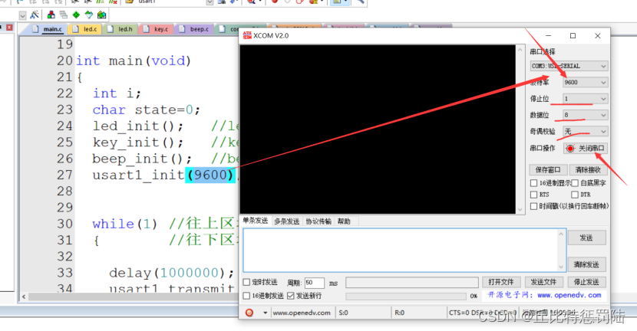Click the XCOM V2.0 title bar logo icon
The height and width of the screenshot is (331, 637).
point(247,35)
